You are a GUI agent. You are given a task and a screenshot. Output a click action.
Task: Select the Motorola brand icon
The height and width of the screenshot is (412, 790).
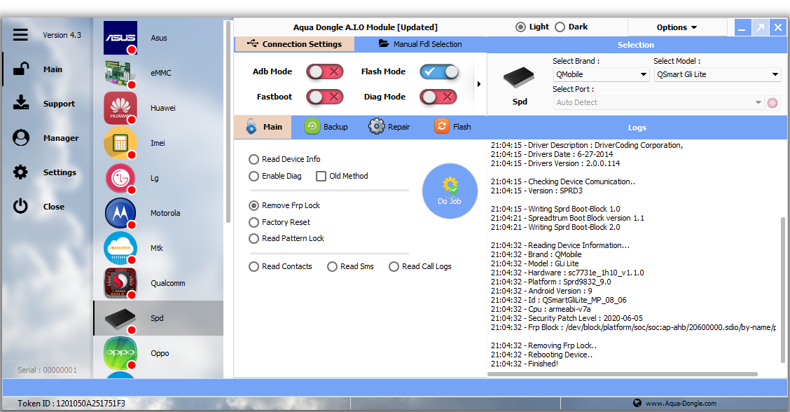pyautogui.click(x=120, y=213)
